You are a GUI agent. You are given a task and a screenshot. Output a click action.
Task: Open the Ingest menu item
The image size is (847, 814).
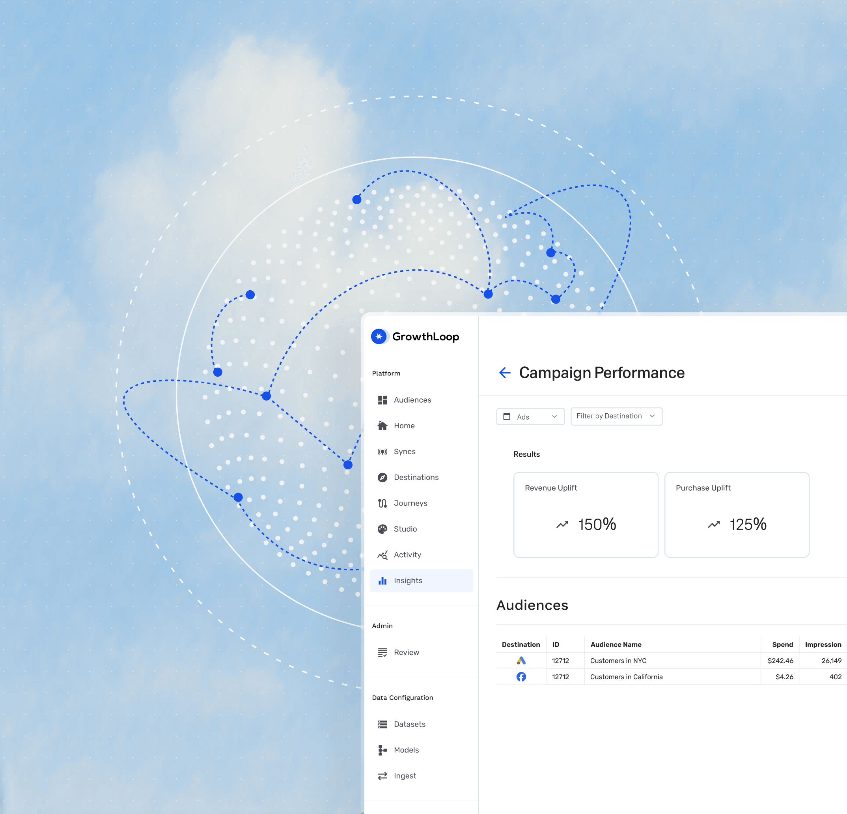(x=405, y=776)
